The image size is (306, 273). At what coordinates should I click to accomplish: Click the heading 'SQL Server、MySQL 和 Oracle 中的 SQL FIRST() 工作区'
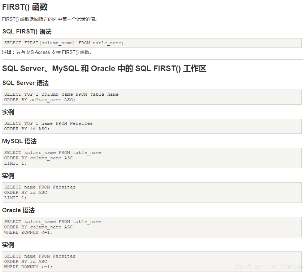point(104,69)
